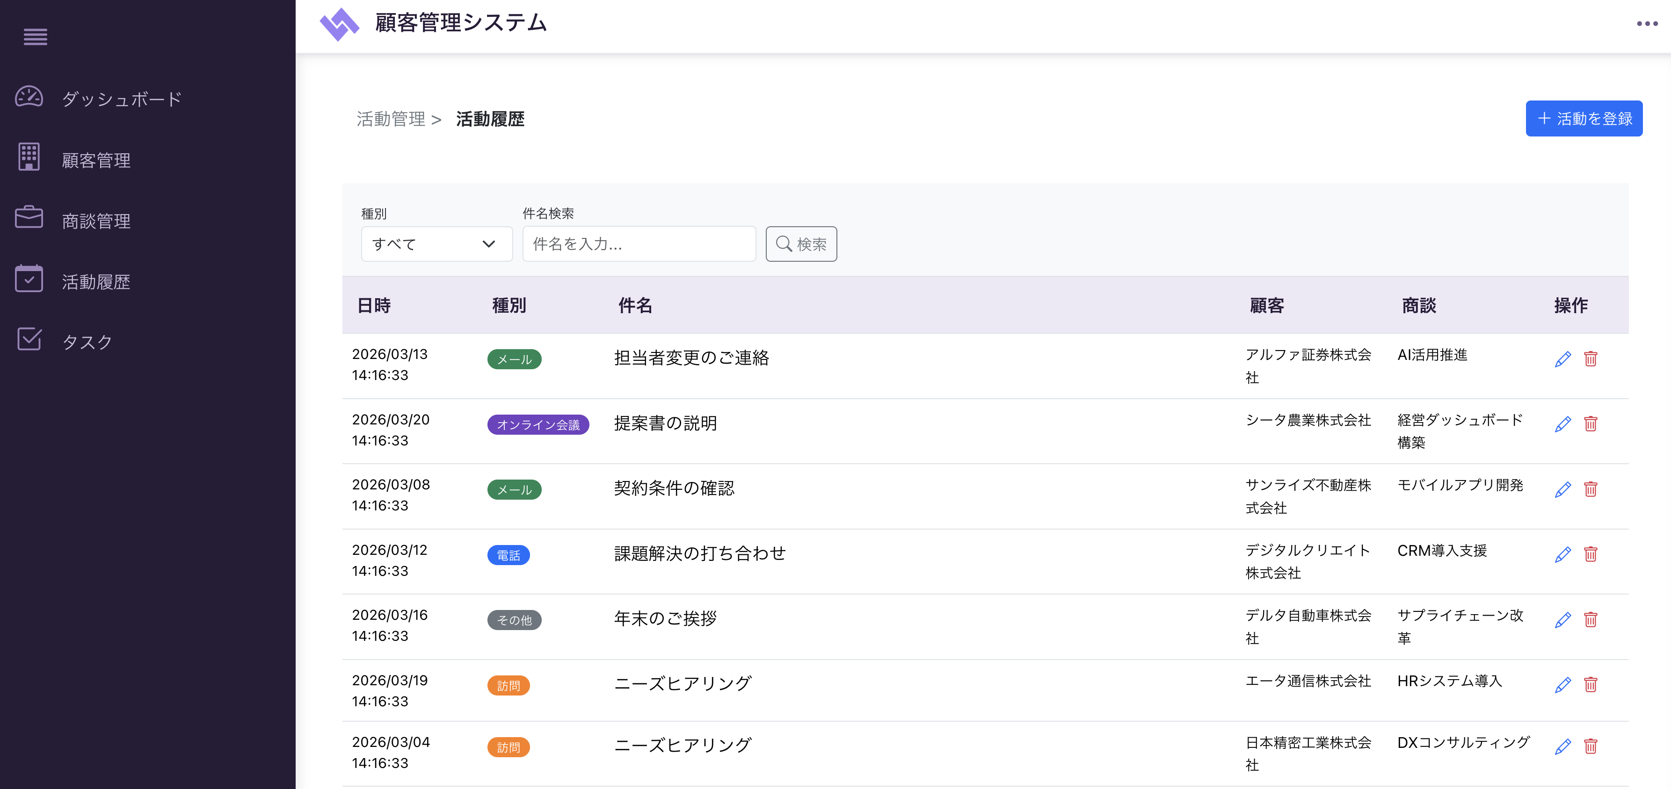Edit the 契約条件の確認 activity

point(1562,489)
